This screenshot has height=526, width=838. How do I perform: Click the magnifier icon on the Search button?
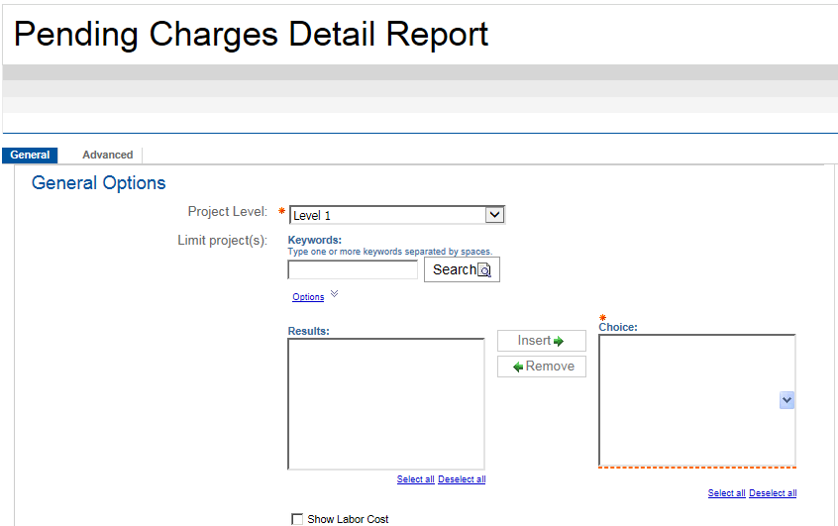484,269
